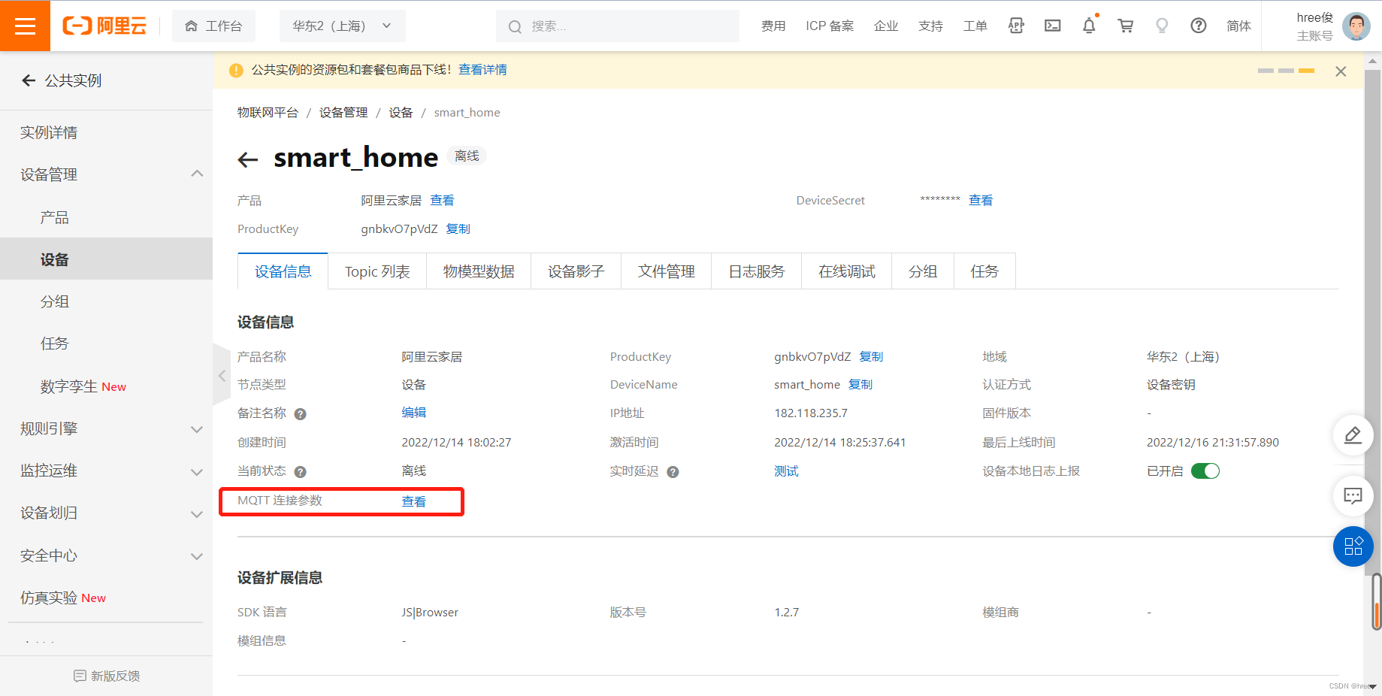Collapse the left sidebar handle
Viewport: 1382px width, 696px height.
[221, 375]
